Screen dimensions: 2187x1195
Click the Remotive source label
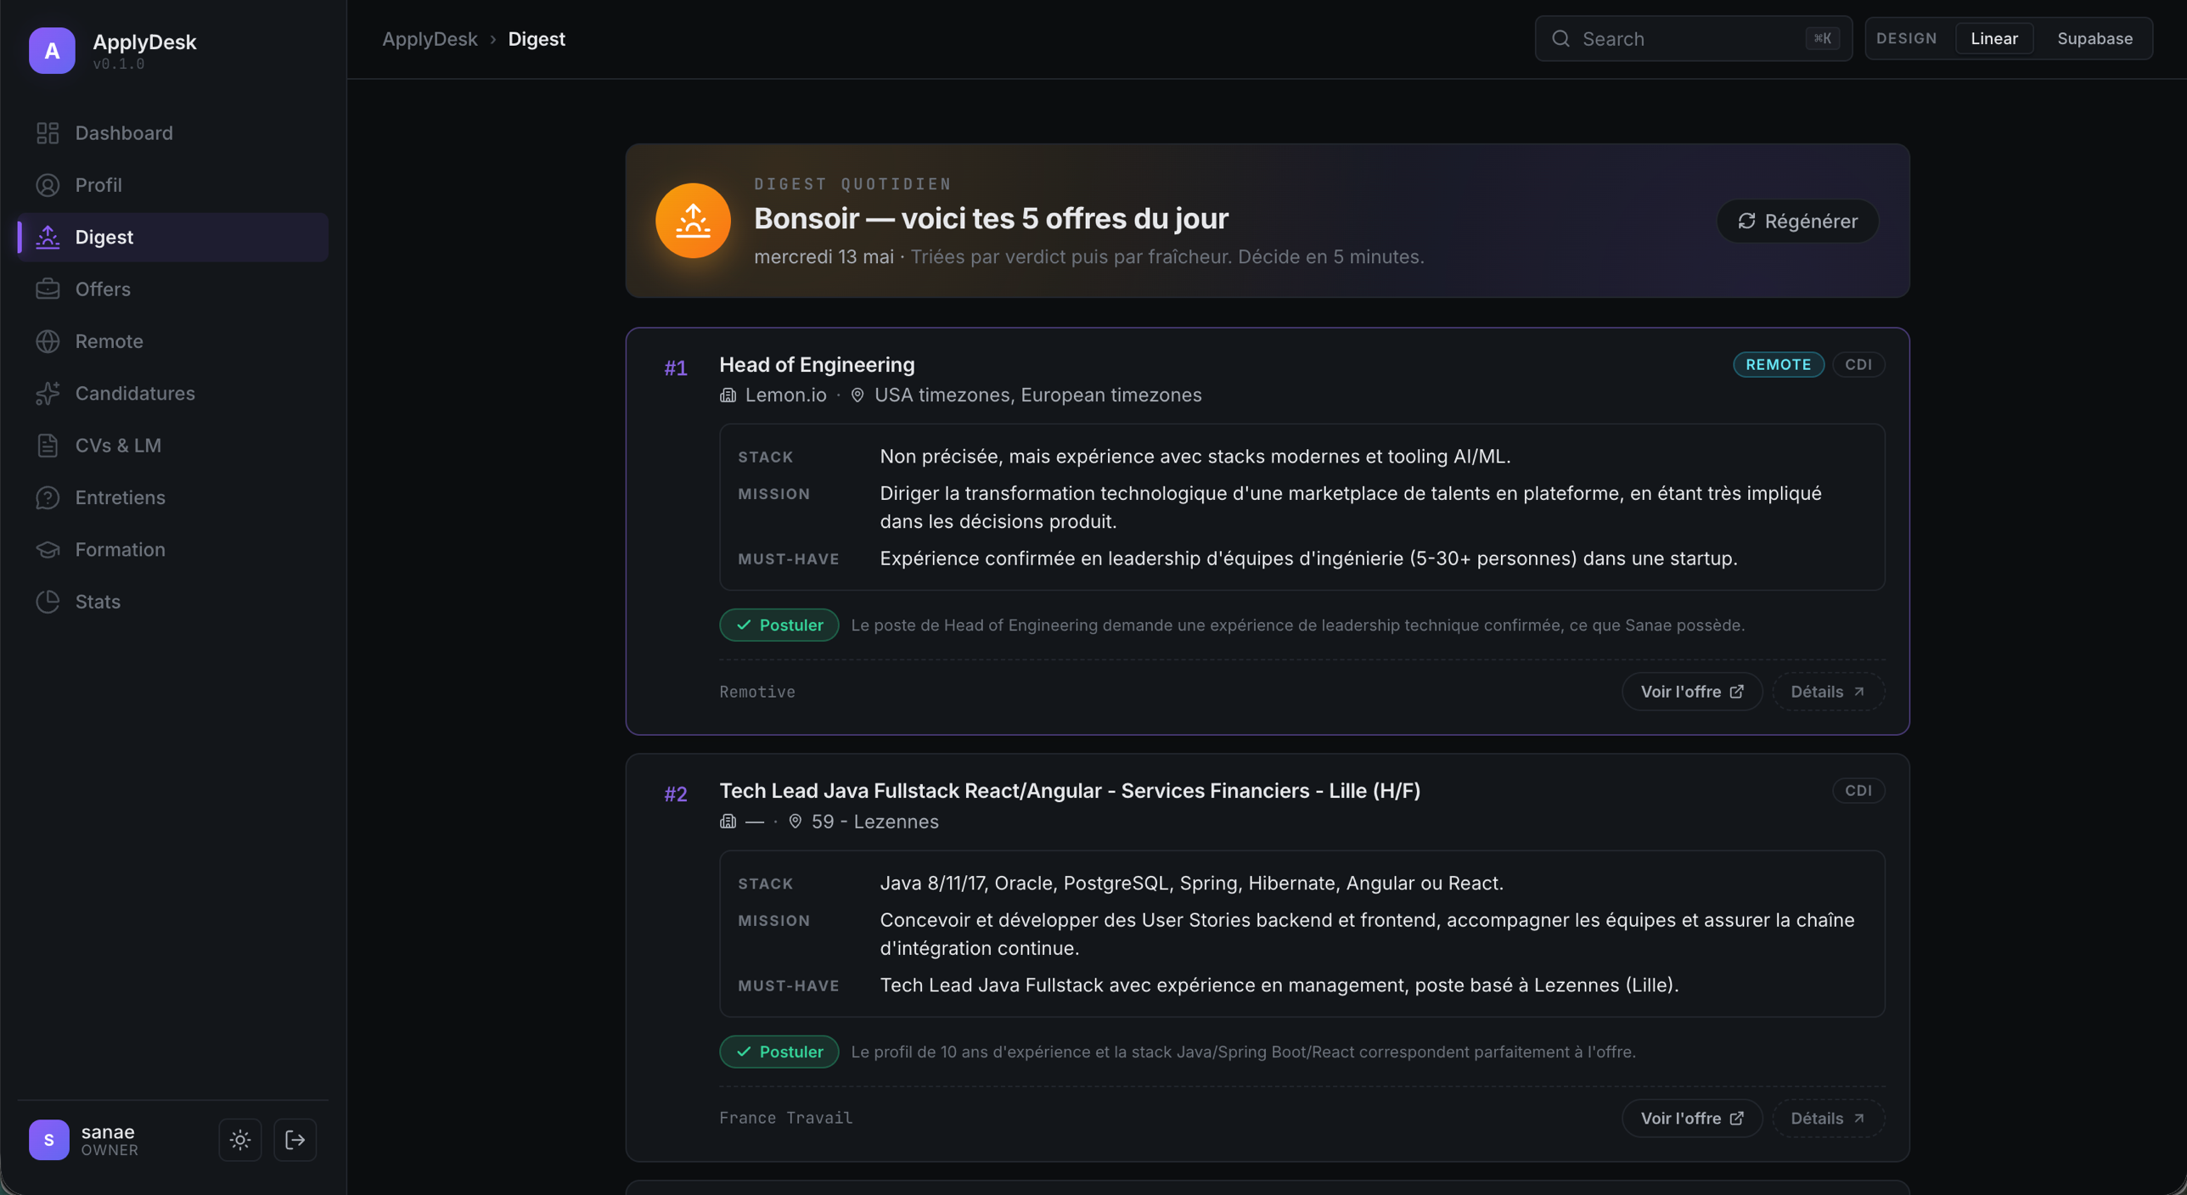click(757, 692)
